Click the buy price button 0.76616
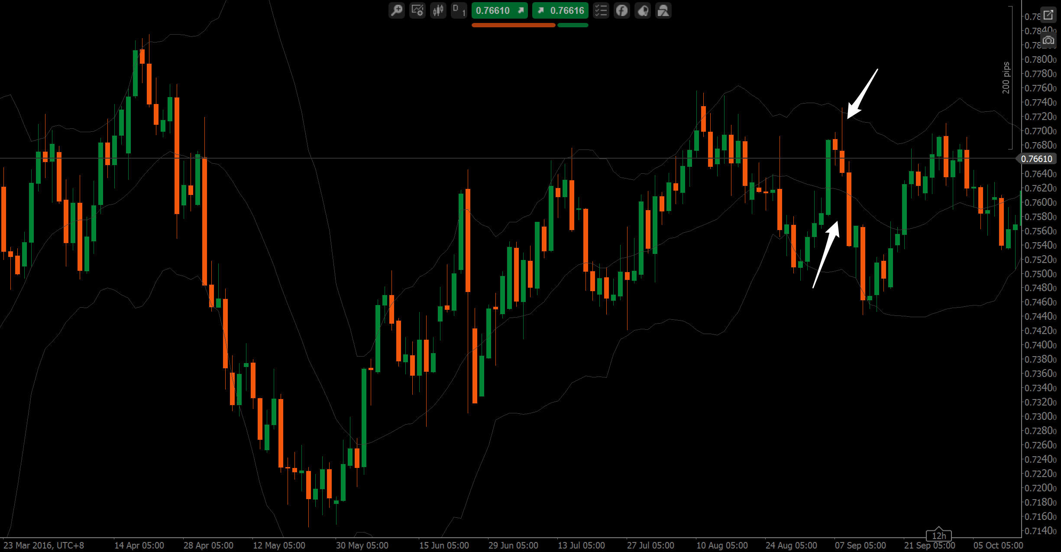1061x552 pixels. (x=560, y=10)
